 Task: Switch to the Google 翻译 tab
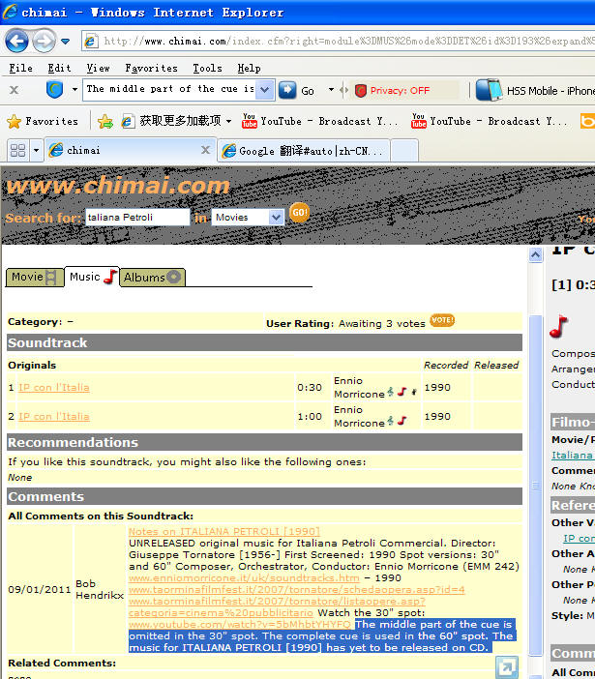click(304, 151)
